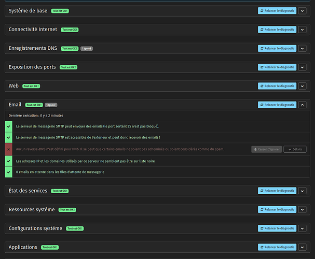Expand the Configurations système section

[302, 228]
